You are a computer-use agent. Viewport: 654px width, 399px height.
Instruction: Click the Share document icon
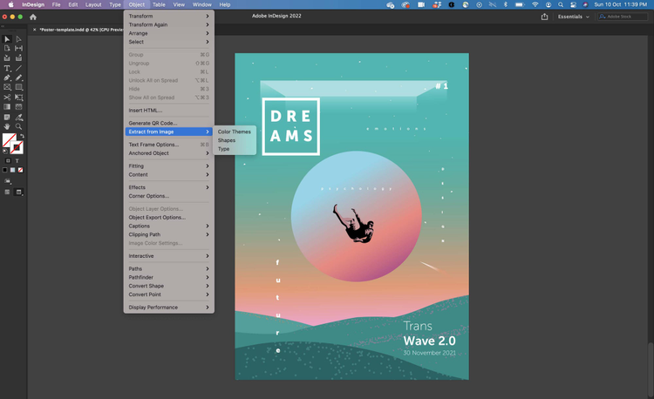(x=544, y=17)
